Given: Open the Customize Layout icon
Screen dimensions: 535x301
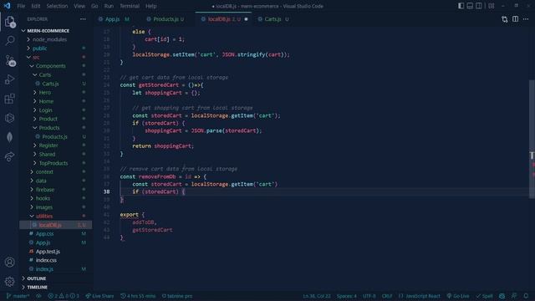Looking at the screenshot, I should click(x=492, y=6).
